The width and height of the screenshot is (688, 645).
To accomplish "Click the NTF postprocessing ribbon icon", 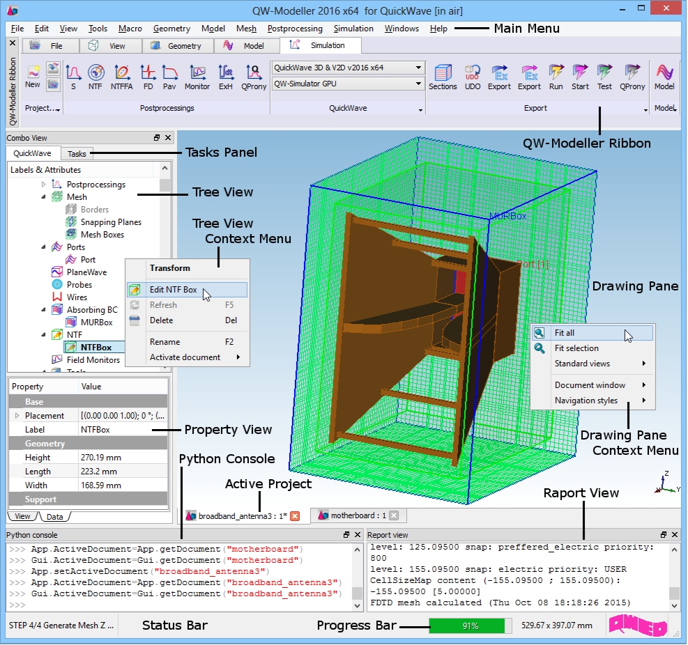I will click(95, 77).
